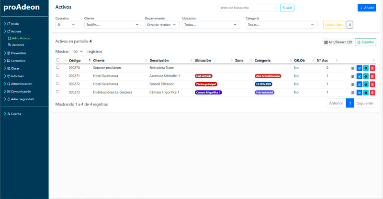This screenshot has height=199, width=383.
Task: Check the row checkbox for 000271
Action: (x=57, y=75)
